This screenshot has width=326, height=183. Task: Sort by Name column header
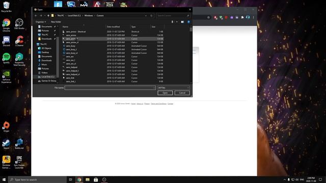point(84,27)
